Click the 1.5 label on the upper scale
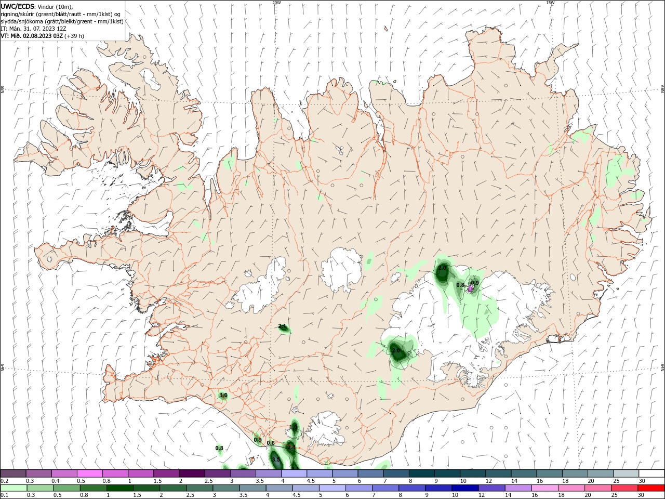665x499 pixels. point(157,481)
